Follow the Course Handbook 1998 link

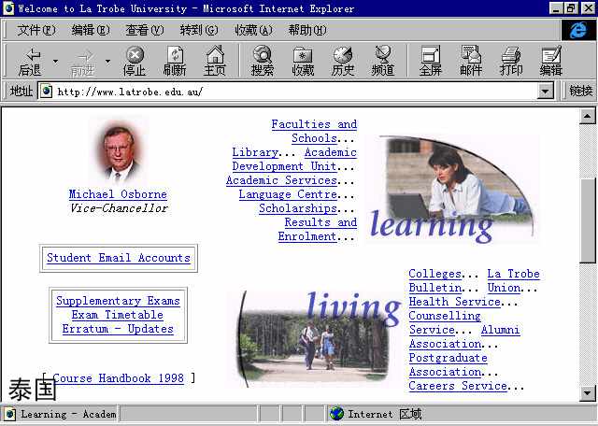click(x=119, y=378)
